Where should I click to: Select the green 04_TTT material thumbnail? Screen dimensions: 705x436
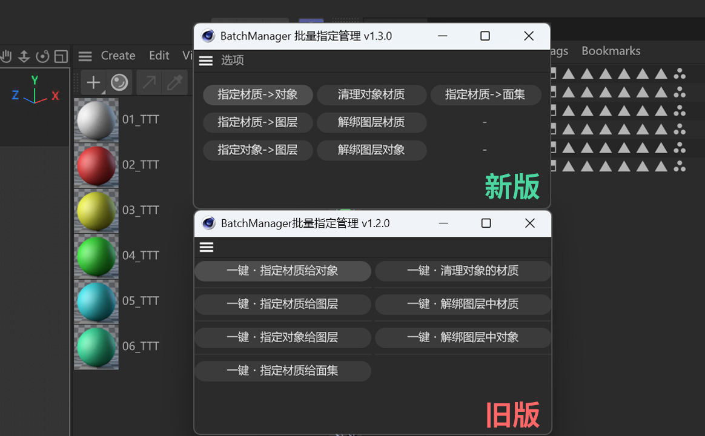tap(96, 256)
